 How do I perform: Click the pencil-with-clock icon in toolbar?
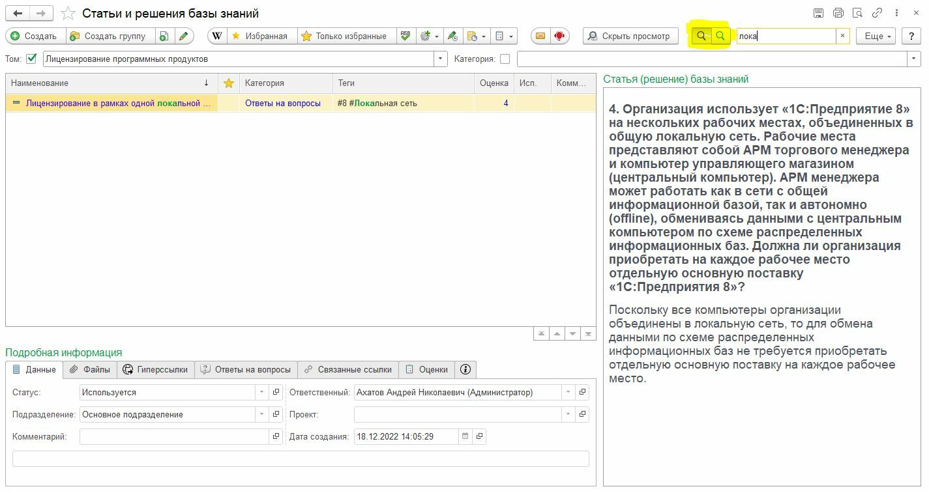coord(452,36)
